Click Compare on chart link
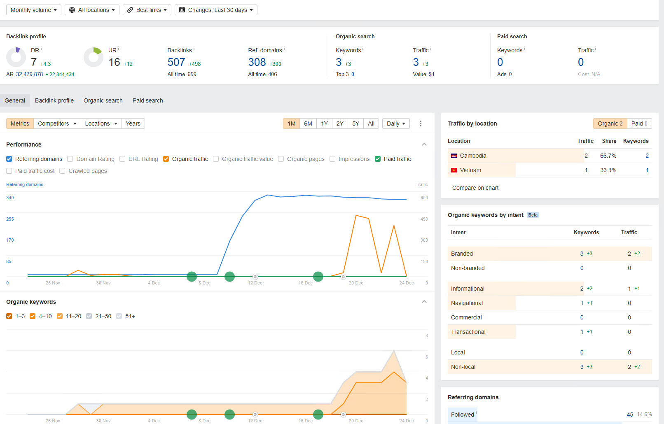 [475, 188]
